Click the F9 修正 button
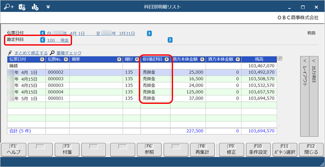Screen dimensions: 325x167 (231, 150)
